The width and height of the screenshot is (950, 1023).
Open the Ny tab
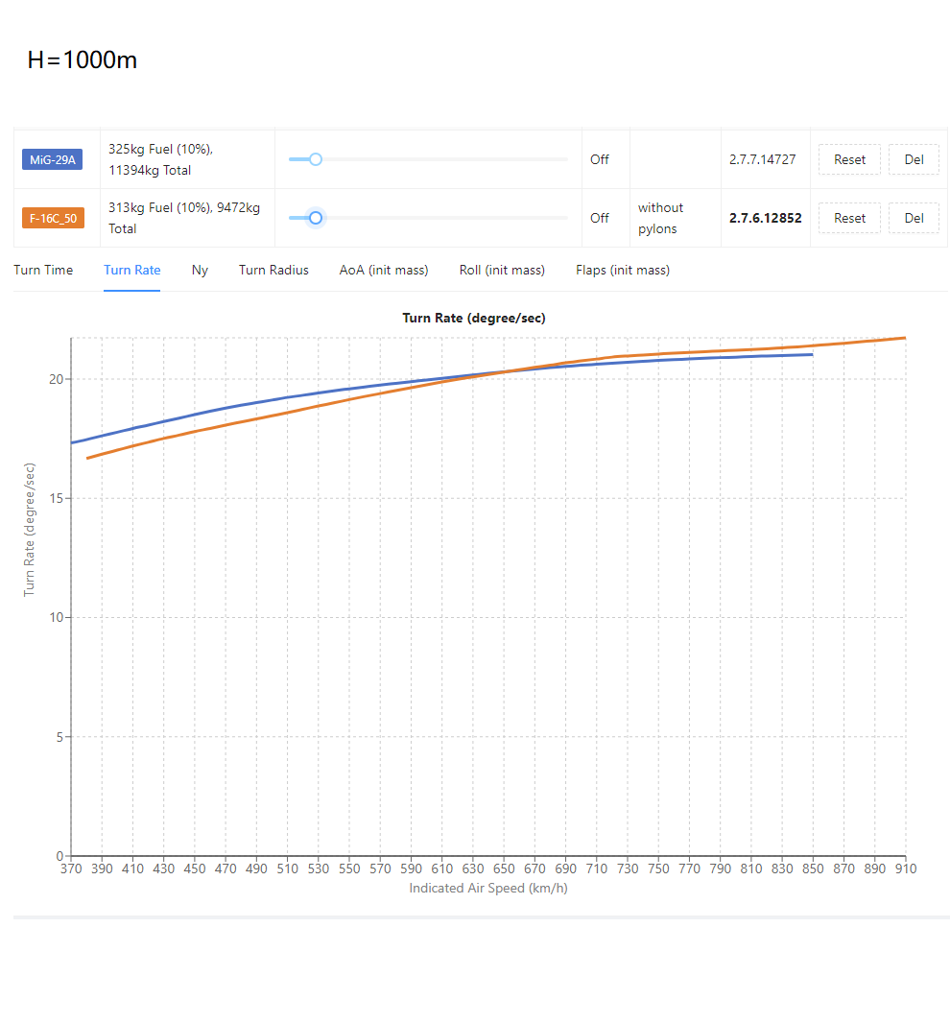pos(200,270)
